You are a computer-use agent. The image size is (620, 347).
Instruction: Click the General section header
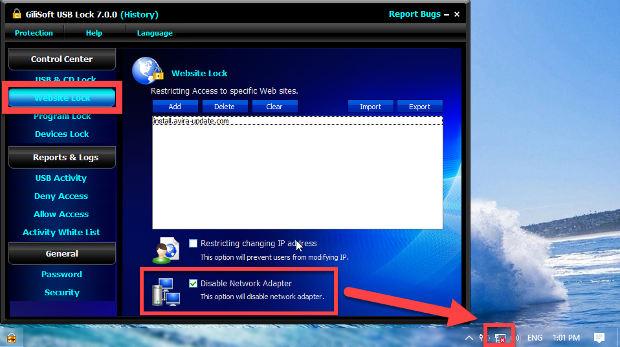(62, 254)
